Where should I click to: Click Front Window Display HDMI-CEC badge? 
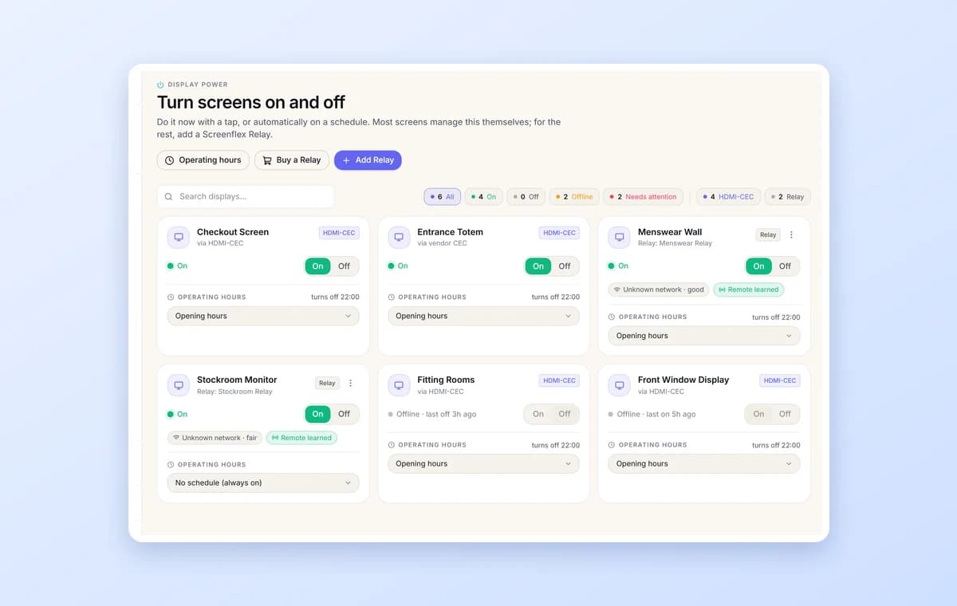point(779,381)
